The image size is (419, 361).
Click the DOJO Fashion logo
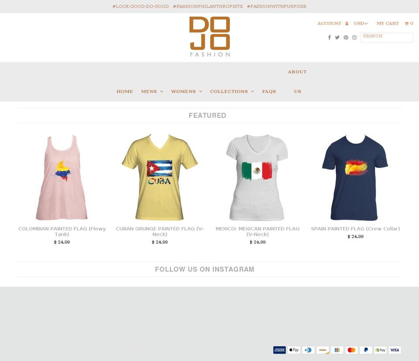[x=210, y=37]
